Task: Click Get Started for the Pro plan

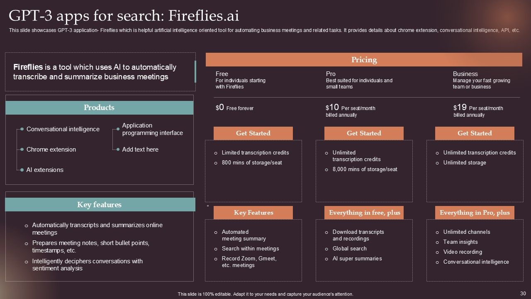Action: tap(363, 133)
